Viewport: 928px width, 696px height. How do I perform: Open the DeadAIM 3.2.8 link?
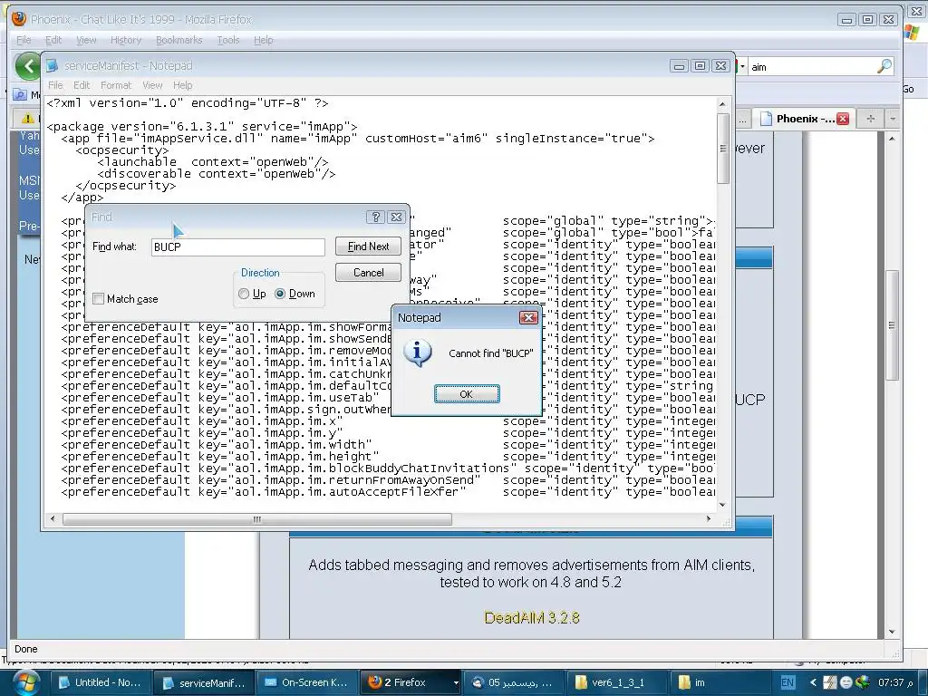(531, 617)
